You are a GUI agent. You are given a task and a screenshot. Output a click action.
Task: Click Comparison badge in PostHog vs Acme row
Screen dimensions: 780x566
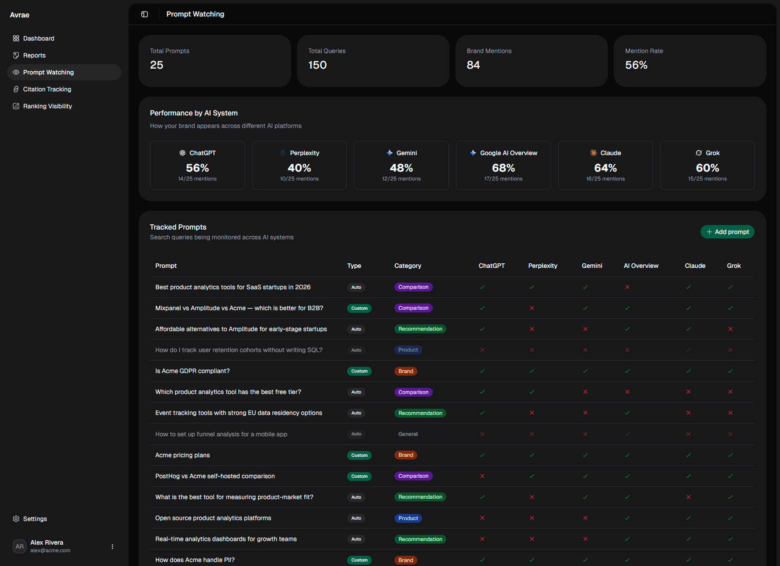413,476
